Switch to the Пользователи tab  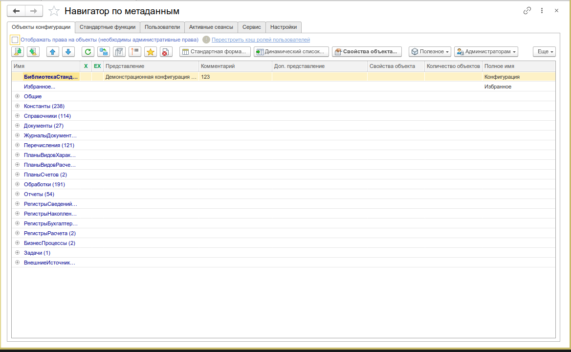(x=162, y=27)
